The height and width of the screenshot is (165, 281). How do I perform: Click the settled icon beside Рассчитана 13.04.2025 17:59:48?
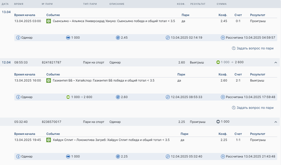(x=223, y=97)
